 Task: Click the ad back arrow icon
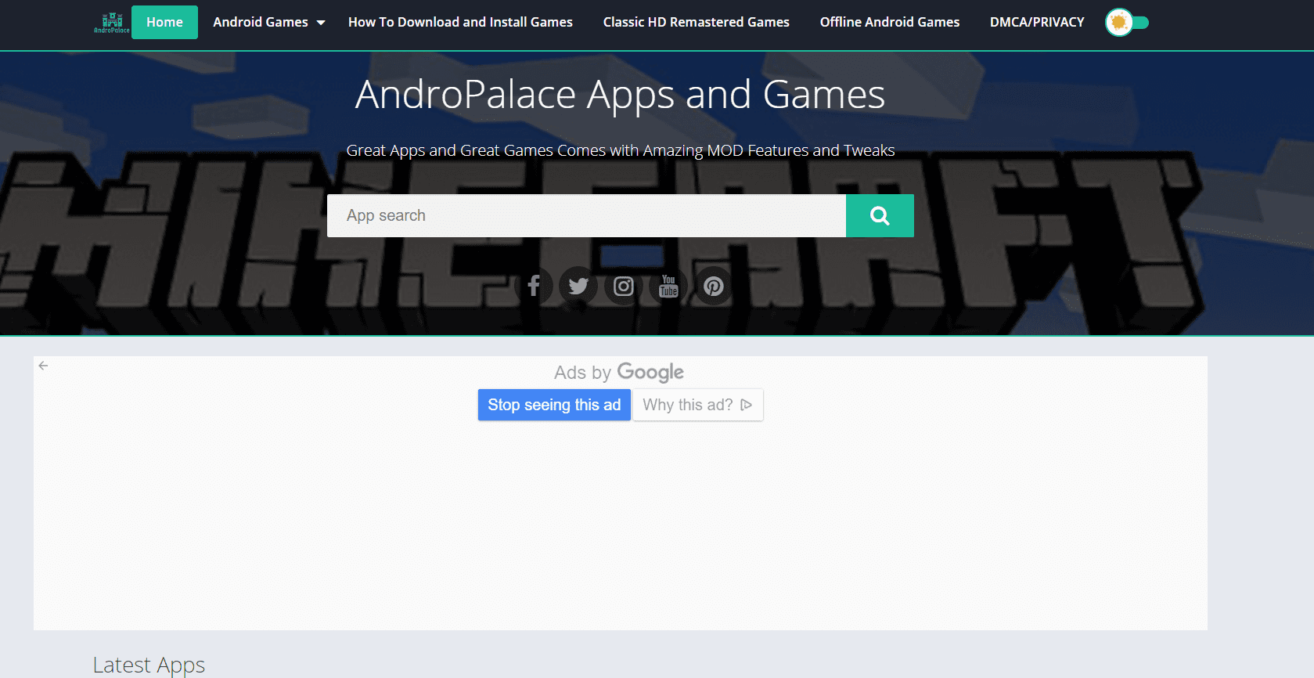pyautogui.click(x=44, y=366)
